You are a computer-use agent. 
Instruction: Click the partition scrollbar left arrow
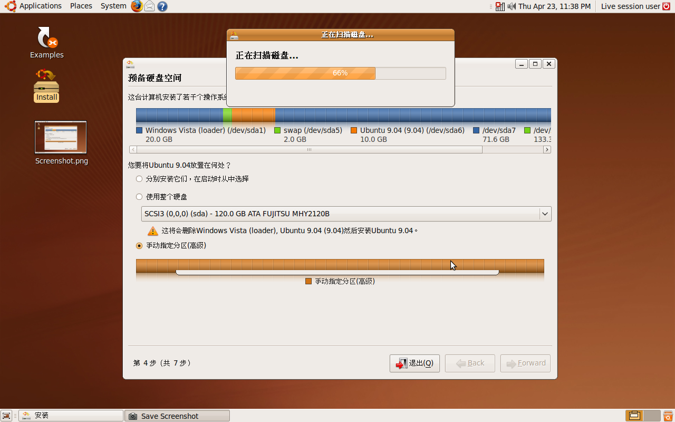click(132, 150)
